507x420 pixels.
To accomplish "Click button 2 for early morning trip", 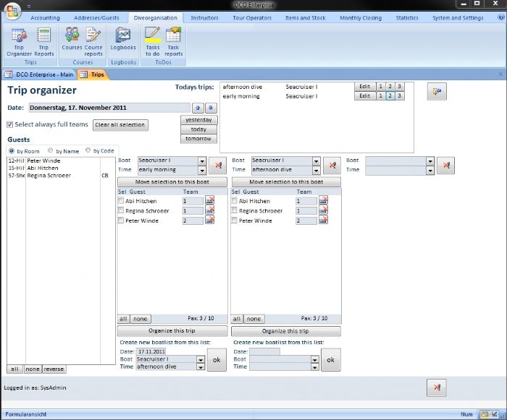I will tap(390, 96).
